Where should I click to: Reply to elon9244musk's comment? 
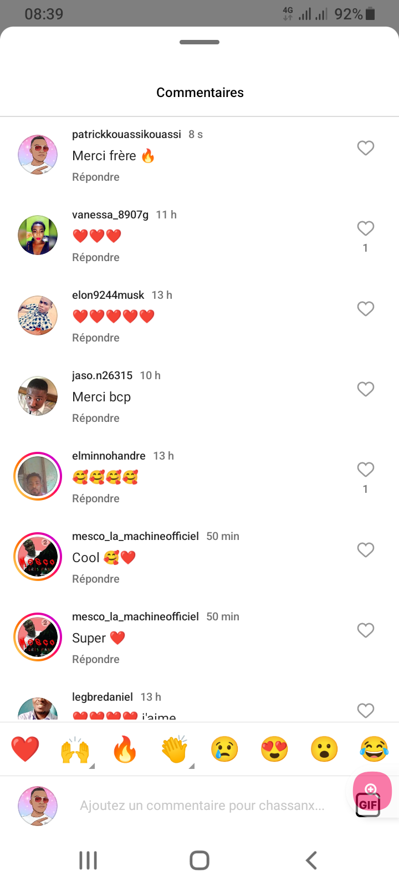tap(96, 338)
